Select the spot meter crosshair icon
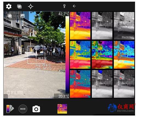The height and width of the screenshot is (118, 143). point(30,6)
